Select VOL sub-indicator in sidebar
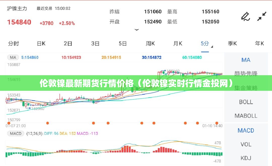The image size is (272, 166). (246, 144)
